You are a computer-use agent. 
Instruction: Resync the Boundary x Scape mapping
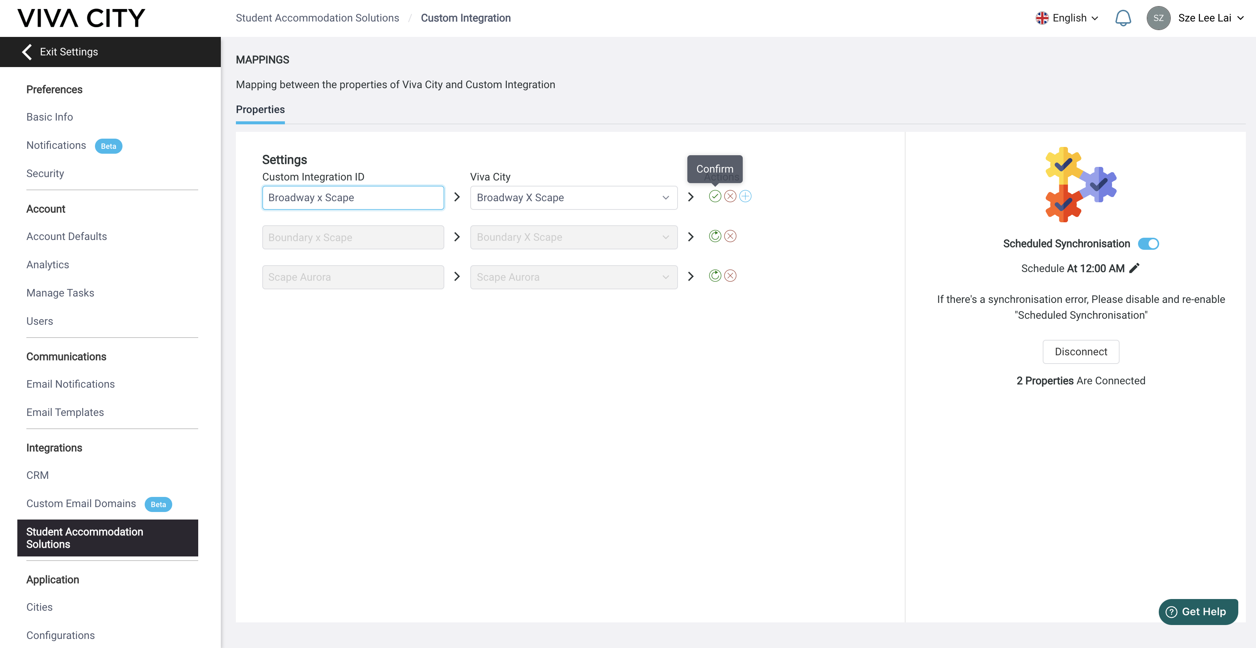click(x=715, y=237)
